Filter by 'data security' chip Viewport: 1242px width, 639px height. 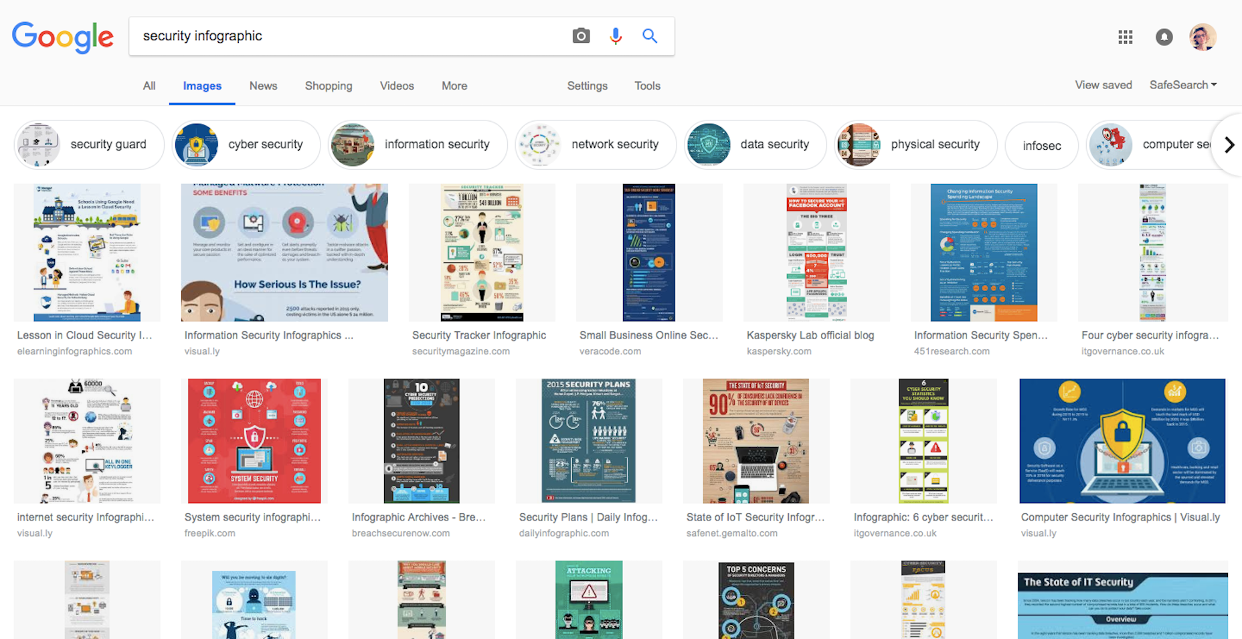pos(756,145)
